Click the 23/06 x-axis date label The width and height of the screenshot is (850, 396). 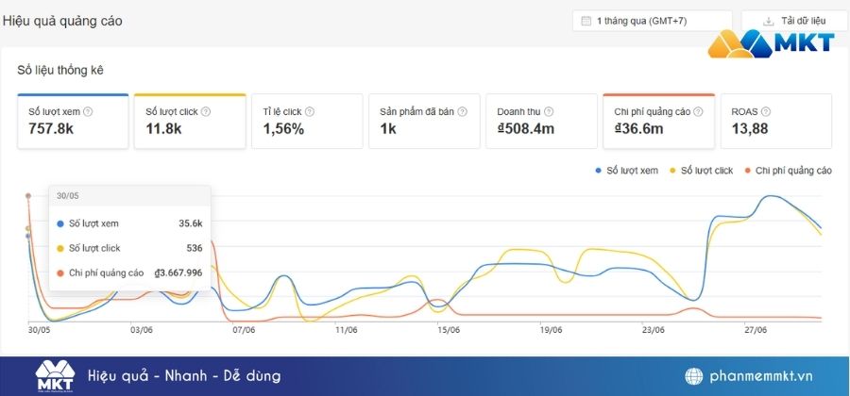(x=654, y=329)
